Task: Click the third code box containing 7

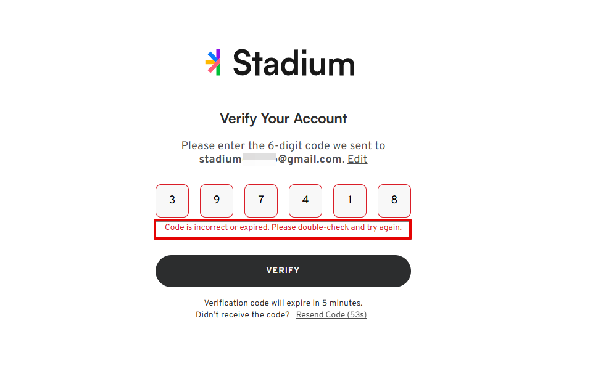Action: (261, 200)
